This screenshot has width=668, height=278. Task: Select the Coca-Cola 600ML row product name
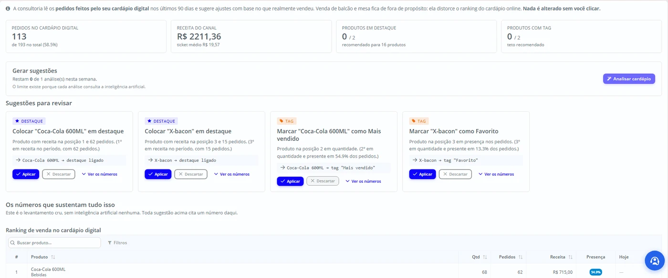(48, 269)
